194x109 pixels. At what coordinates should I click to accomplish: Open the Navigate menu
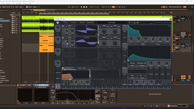[x=19, y=3]
